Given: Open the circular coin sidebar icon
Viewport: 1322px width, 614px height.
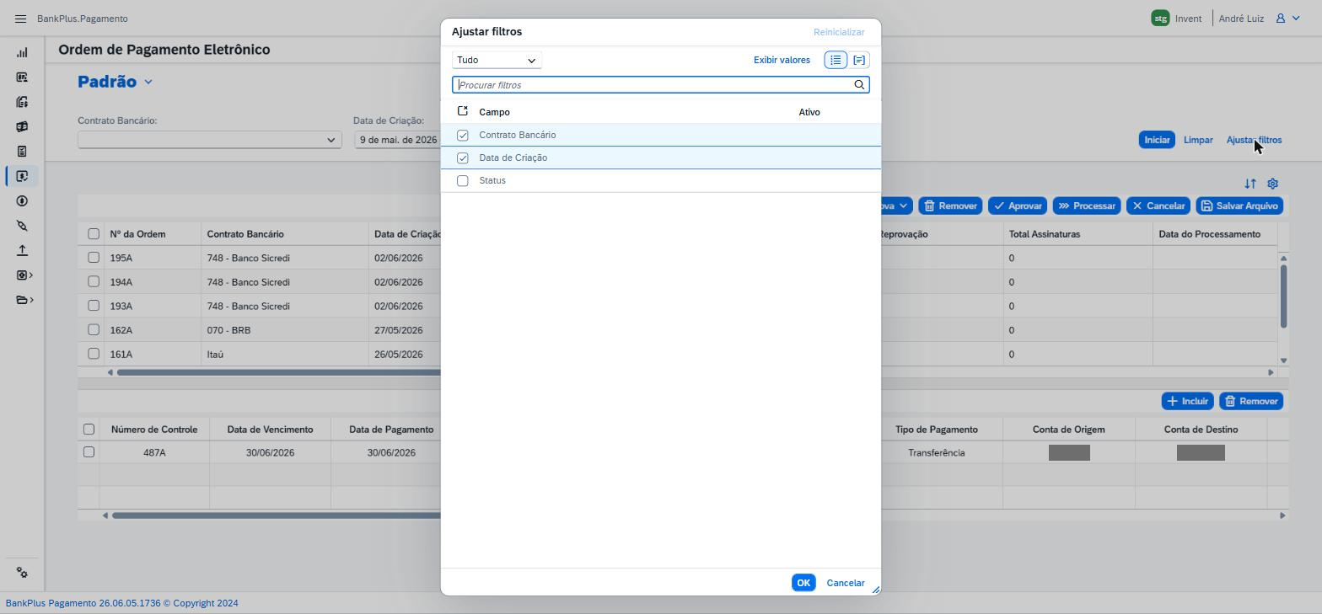Looking at the screenshot, I should [22, 200].
